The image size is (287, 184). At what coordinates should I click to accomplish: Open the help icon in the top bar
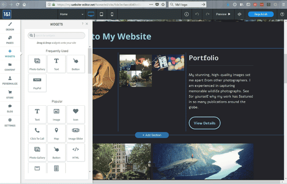(x=282, y=14)
